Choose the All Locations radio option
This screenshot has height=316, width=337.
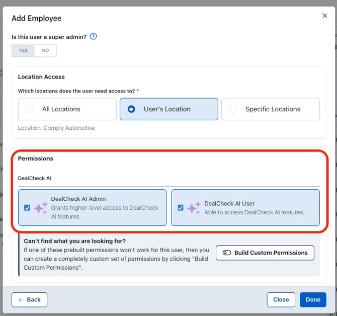[30, 109]
